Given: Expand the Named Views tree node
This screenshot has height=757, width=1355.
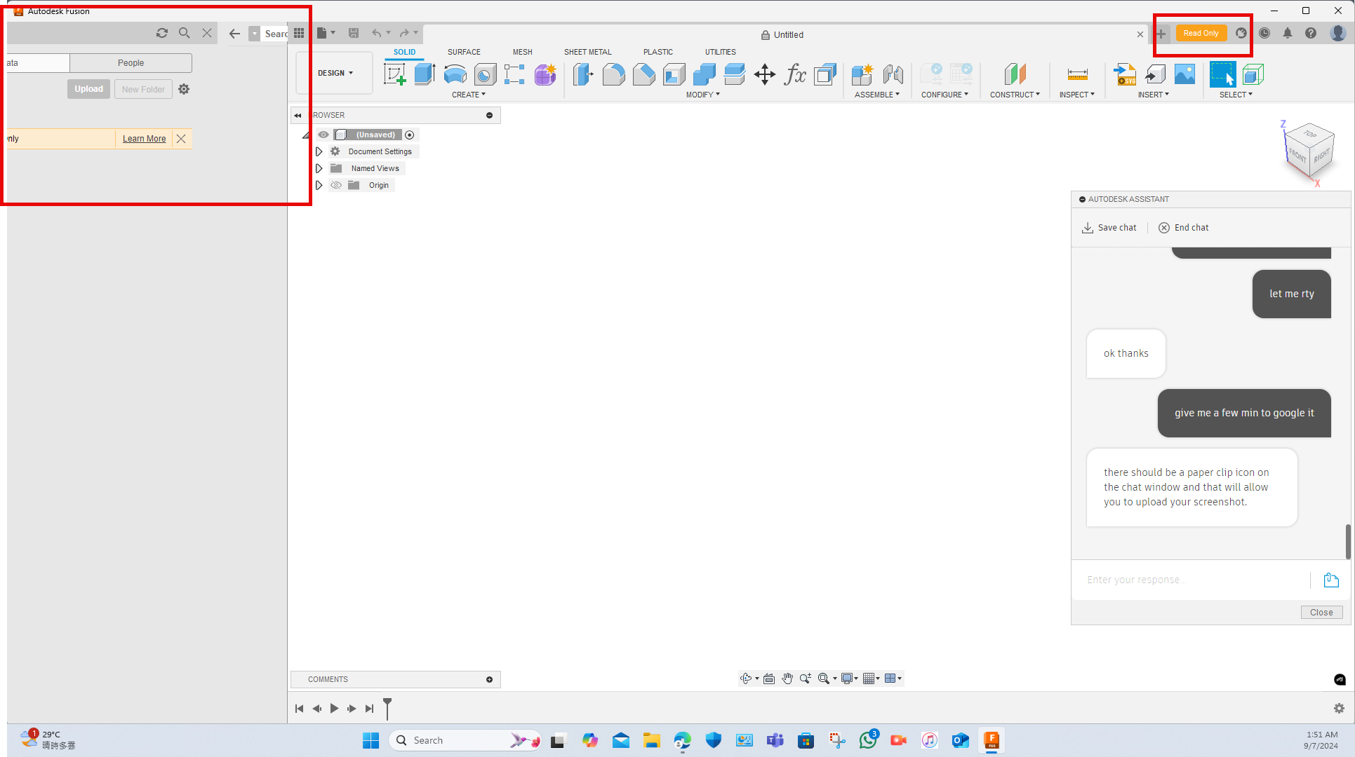Looking at the screenshot, I should pos(319,168).
